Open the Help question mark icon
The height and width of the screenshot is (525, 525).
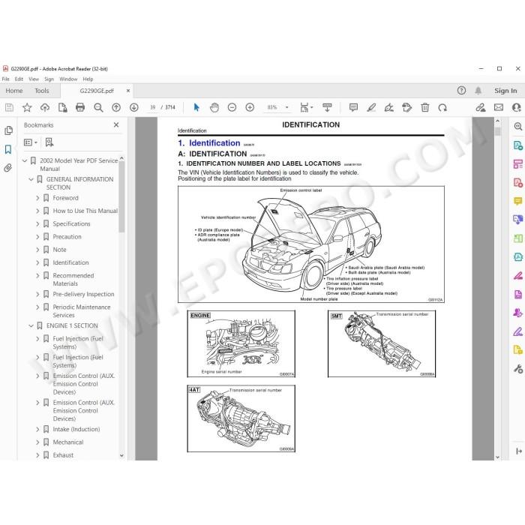[x=461, y=91]
